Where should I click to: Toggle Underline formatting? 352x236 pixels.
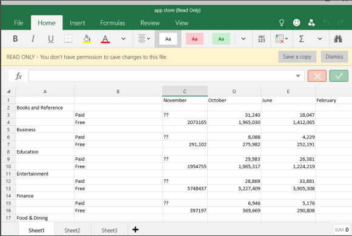click(51, 39)
